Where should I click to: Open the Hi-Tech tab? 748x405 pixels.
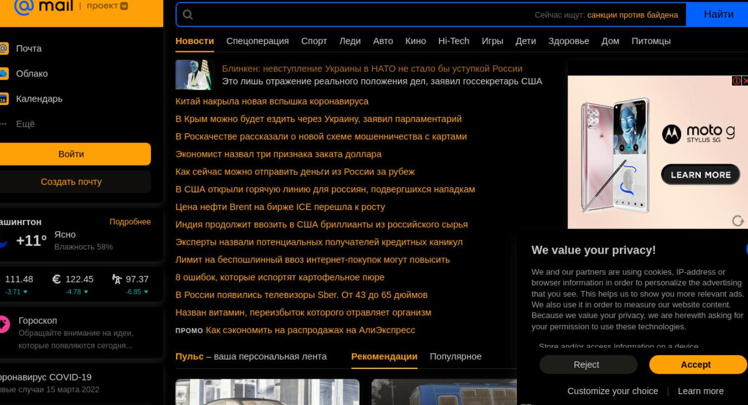pyautogui.click(x=454, y=41)
